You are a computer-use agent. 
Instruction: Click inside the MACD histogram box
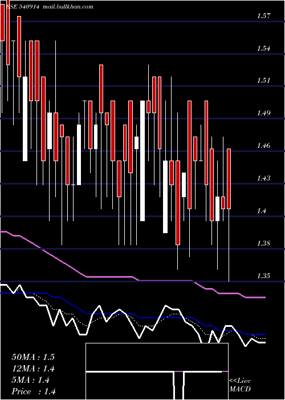[157, 371]
